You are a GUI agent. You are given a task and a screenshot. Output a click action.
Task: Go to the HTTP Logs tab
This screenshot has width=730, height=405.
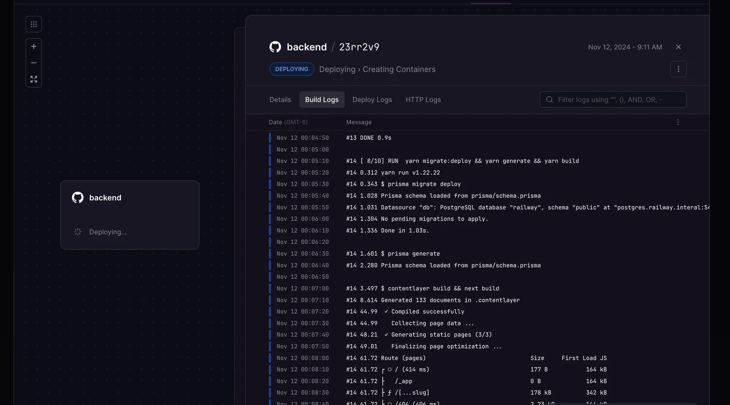[x=423, y=99]
